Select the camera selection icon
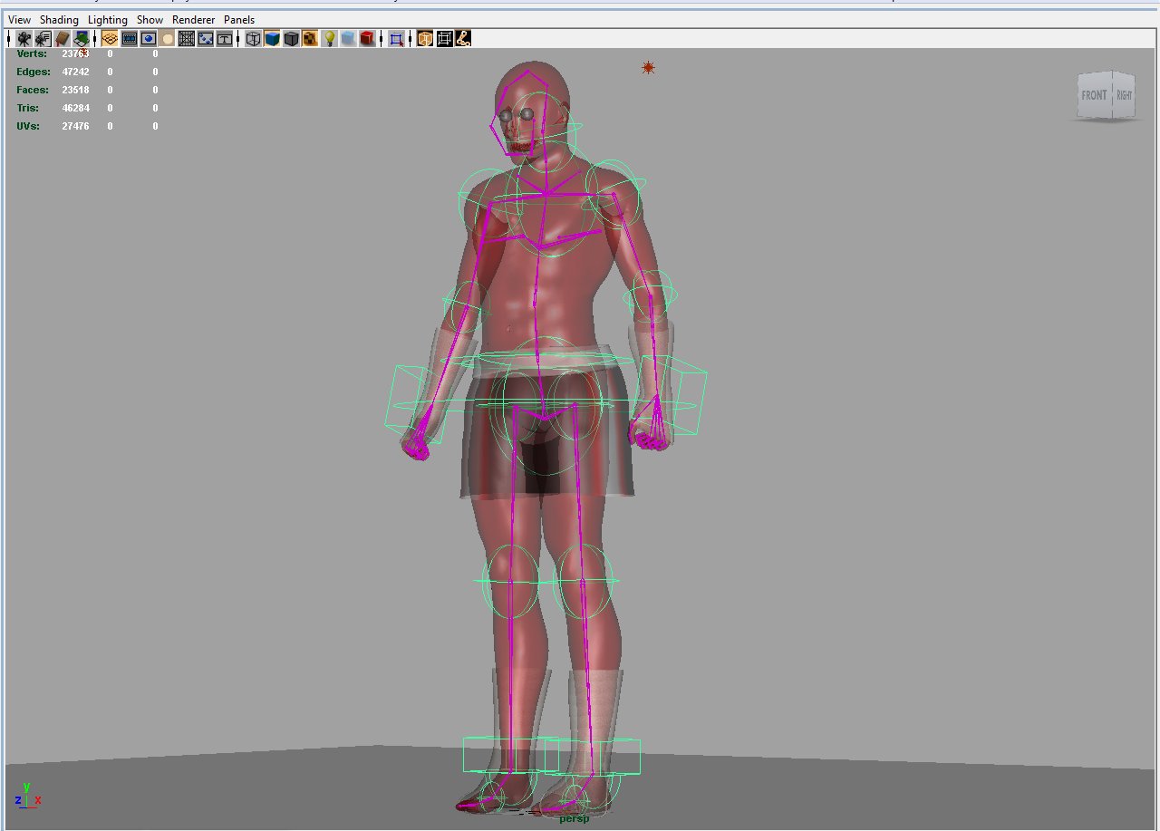This screenshot has height=831, width=1160. tap(22, 37)
